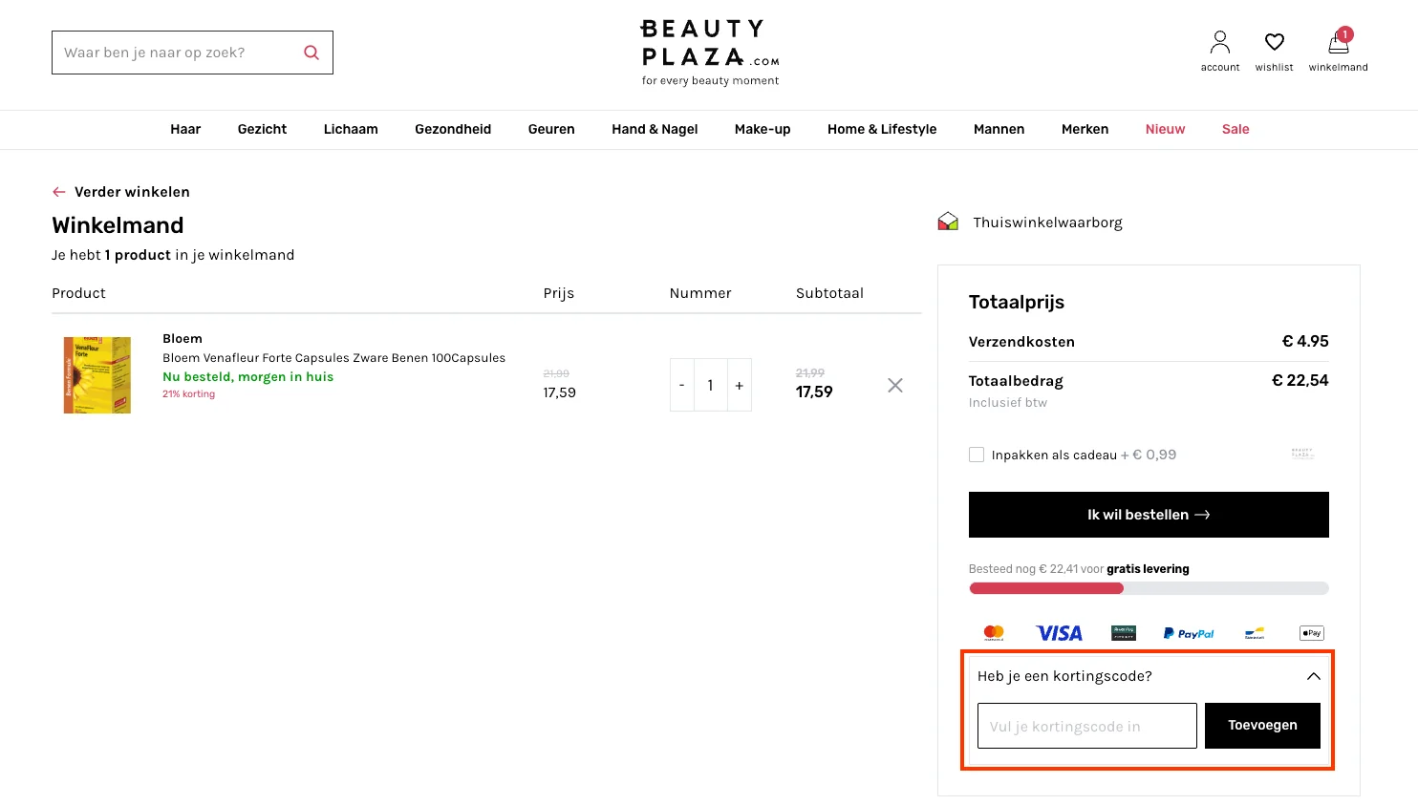Open the Haar menu
The image size is (1418, 805).
point(185,129)
